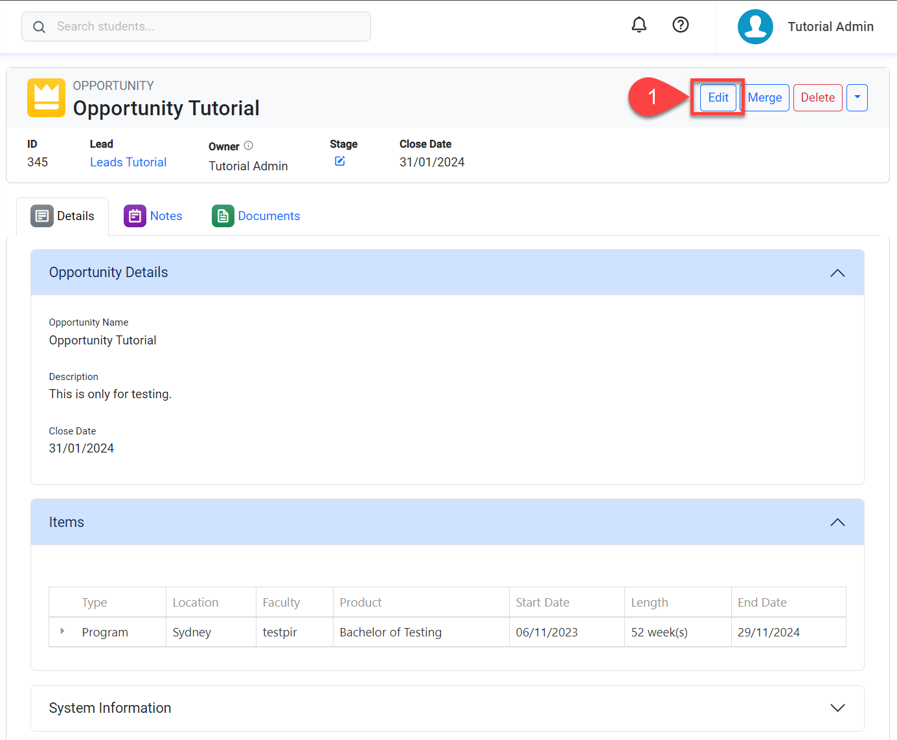The image size is (897, 740).
Task: Click the red Delete button
Action: point(817,98)
